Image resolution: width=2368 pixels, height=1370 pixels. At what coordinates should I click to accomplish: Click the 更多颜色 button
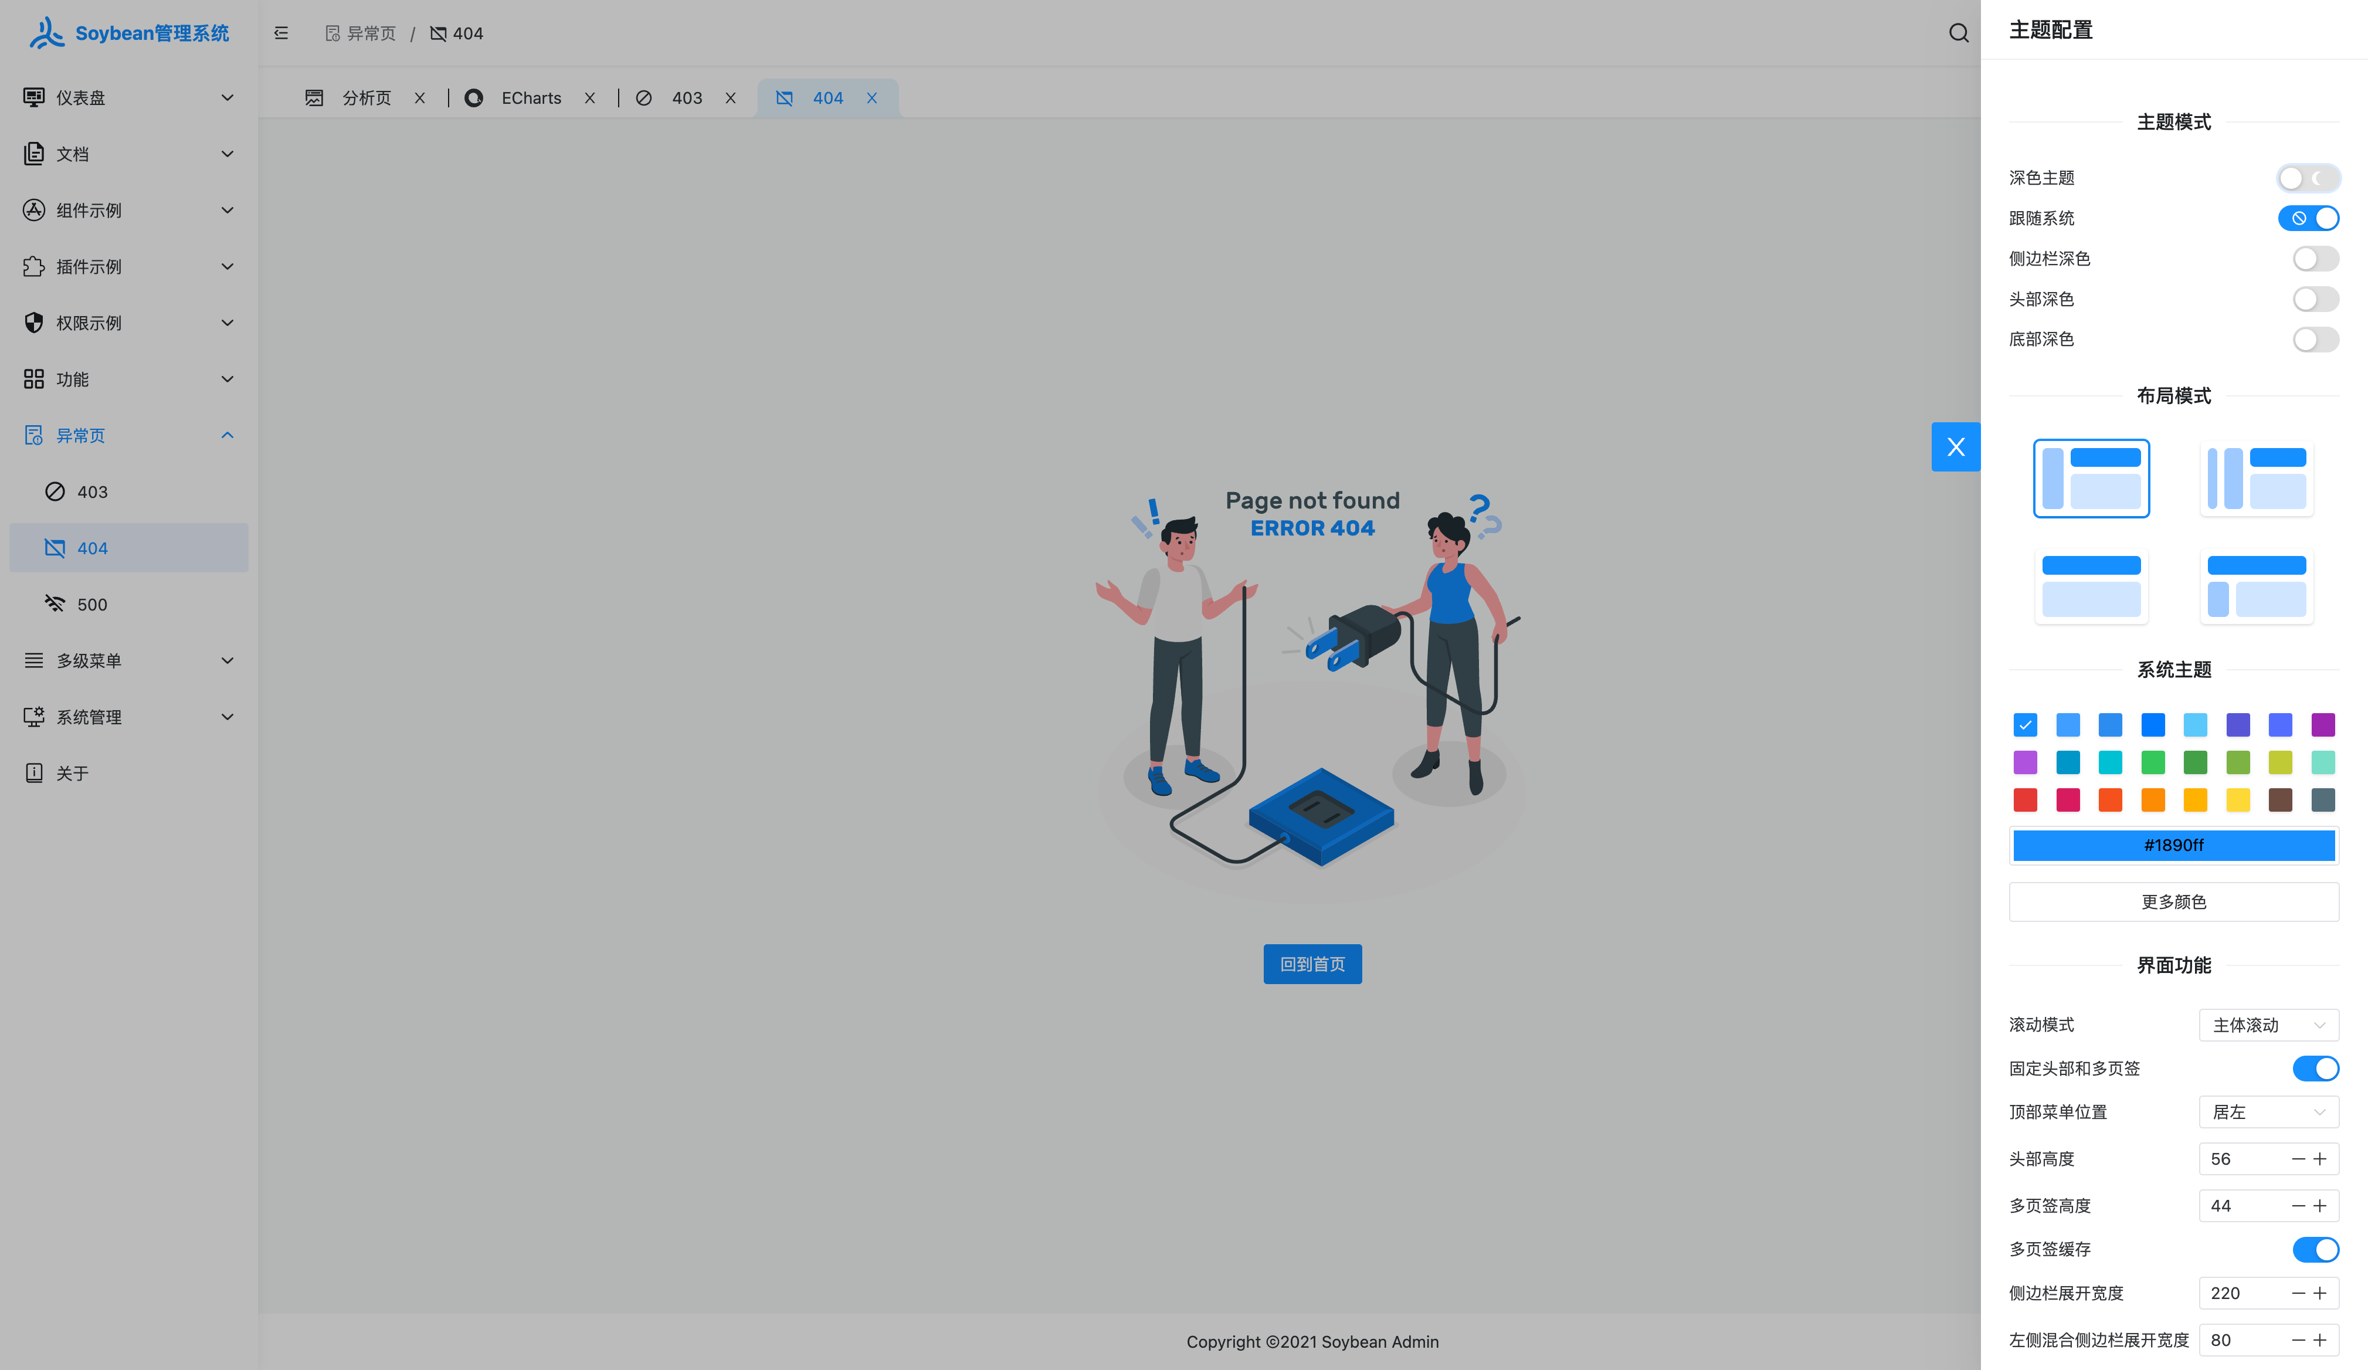click(x=2173, y=902)
